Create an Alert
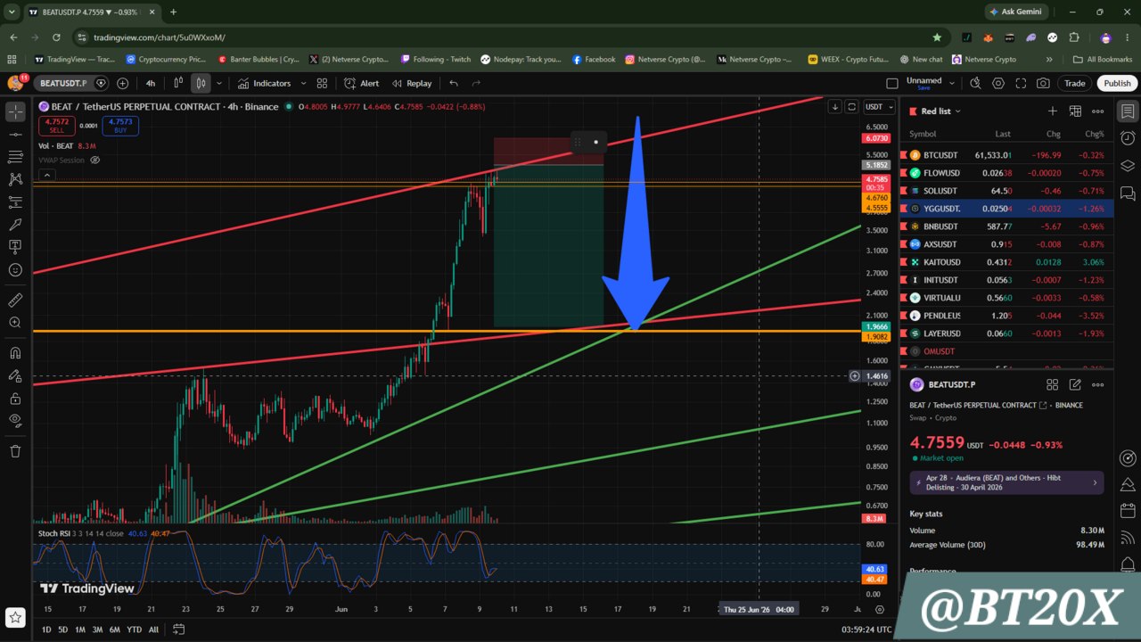Screen dimensions: 1141x642 point(362,83)
